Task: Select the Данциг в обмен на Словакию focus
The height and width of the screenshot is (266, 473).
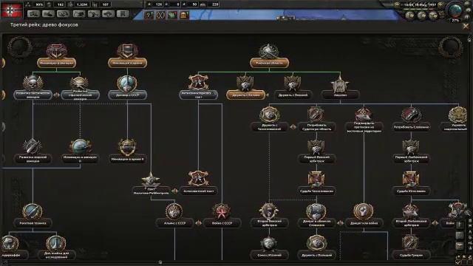Action: tap(316, 223)
